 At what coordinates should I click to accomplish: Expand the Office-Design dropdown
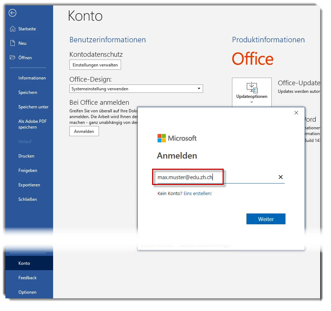coord(199,89)
